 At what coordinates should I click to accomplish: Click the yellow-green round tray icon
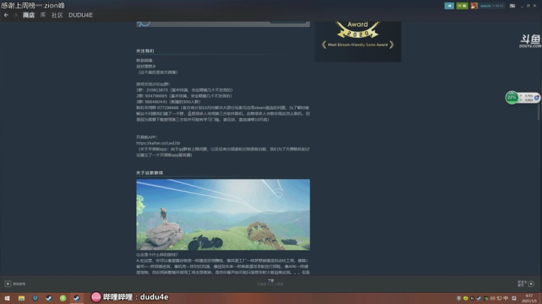pyautogui.click(x=466, y=298)
